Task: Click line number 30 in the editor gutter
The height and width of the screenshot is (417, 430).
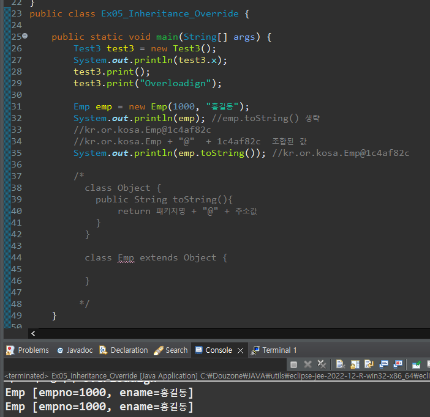Action: coord(17,95)
